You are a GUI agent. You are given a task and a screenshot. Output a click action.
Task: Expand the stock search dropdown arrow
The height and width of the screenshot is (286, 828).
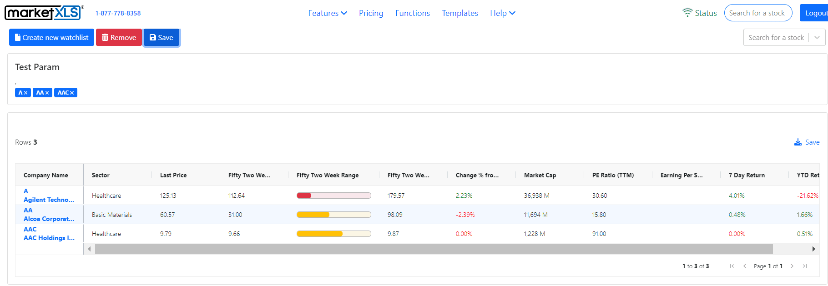(817, 38)
